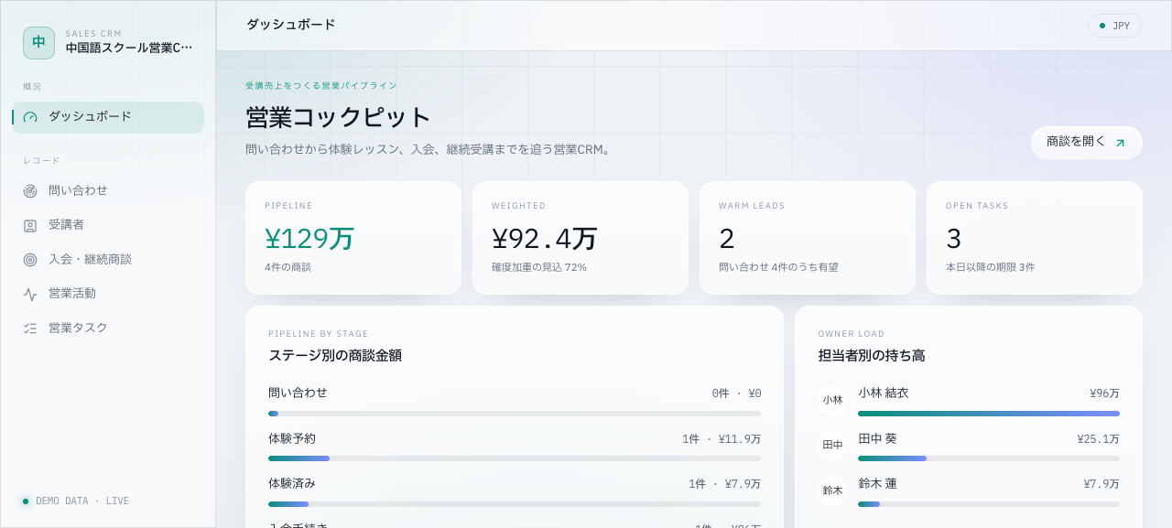
Task: Click the 小林 avatar circle
Action: point(832,400)
